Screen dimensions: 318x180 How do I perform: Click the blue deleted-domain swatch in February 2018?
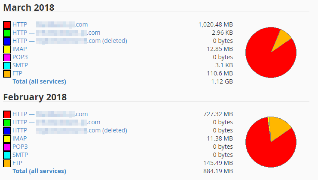[x=7, y=130]
